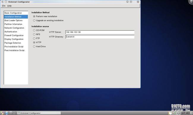Select Installation Method in sidebar
This screenshot has height=115, width=193.
(16, 17)
